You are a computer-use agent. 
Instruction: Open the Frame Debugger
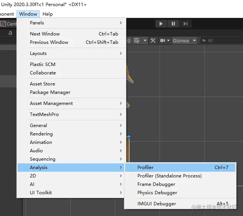[x=180, y=184]
